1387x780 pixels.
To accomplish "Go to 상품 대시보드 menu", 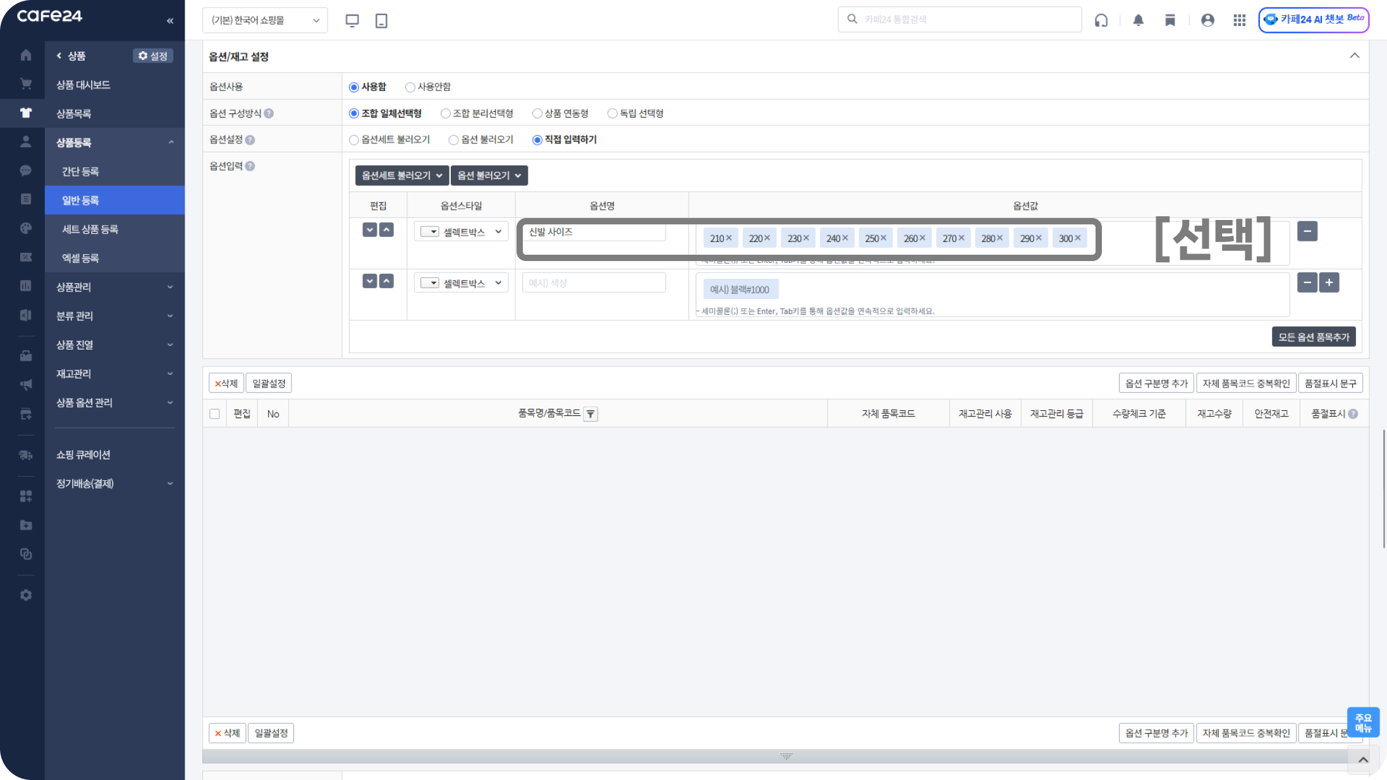I will click(83, 85).
